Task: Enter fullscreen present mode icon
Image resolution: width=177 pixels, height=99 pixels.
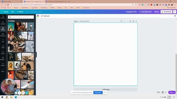Action: click(166, 92)
